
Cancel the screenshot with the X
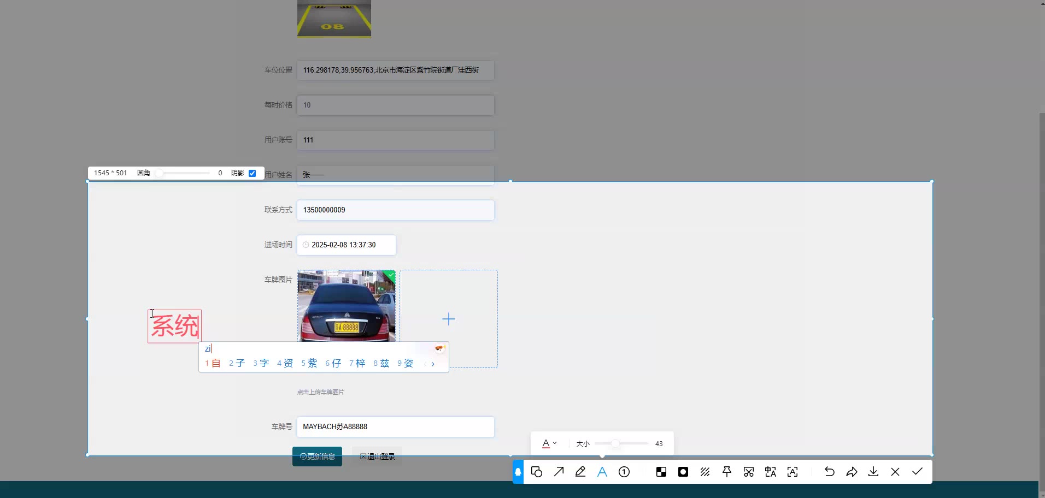[895, 472]
